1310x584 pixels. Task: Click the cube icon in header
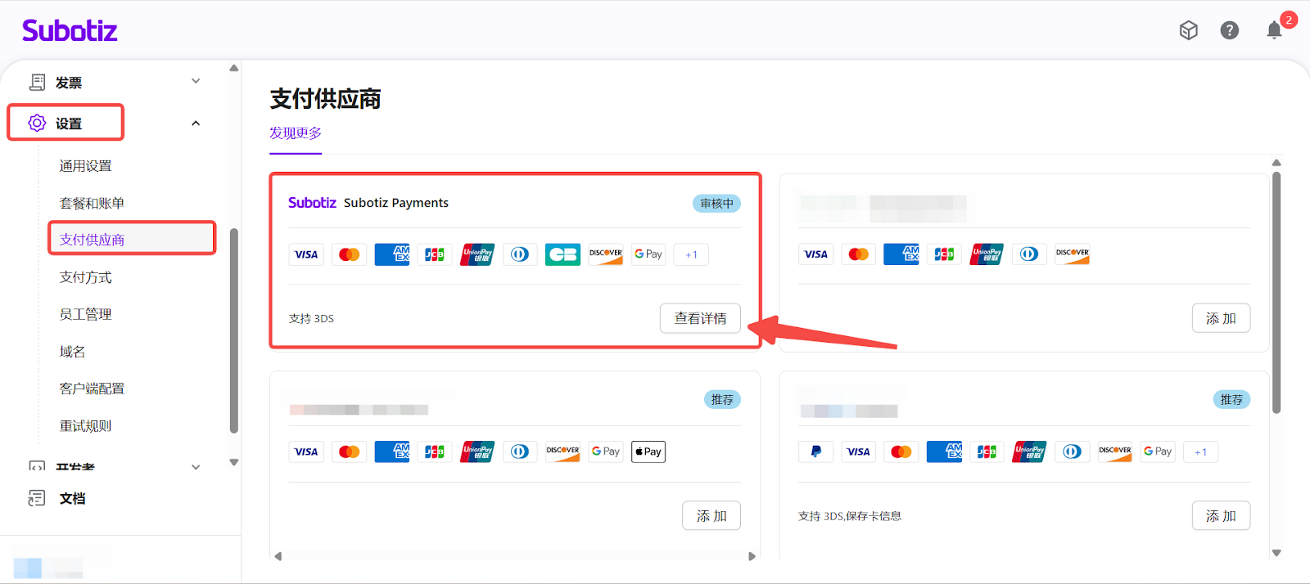[1188, 30]
